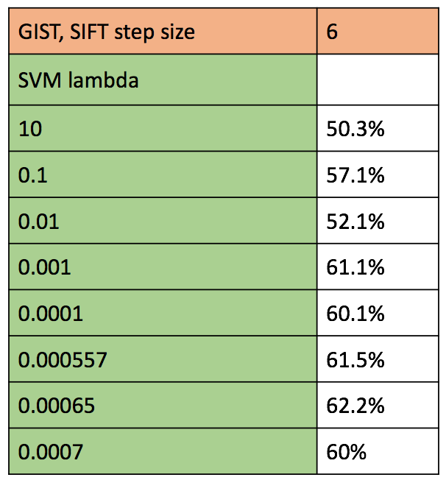446x480 pixels.
Task: Click the lambda value 0.001 cell
Action: pos(163,267)
